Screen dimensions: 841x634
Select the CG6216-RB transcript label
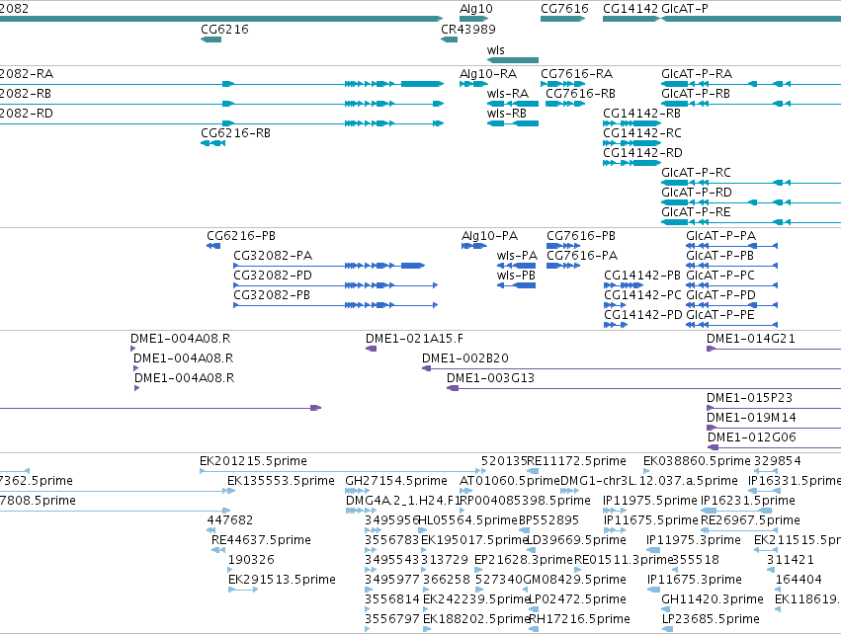pyautogui.click(x=235, y=133)
